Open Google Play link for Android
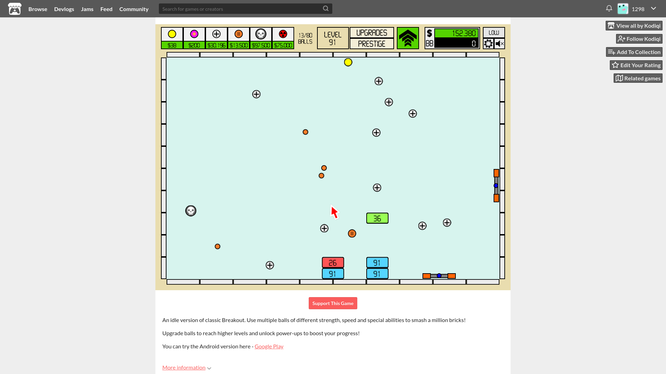Viewport: 666px width, 374px height. coord(268,346)
